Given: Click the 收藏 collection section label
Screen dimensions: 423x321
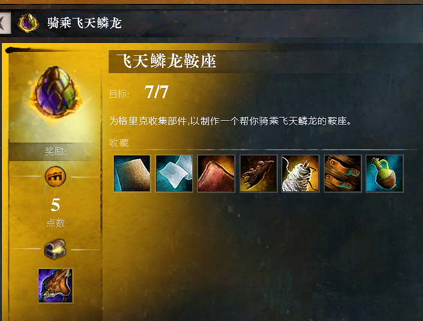Looking at the screenshot, I should [119, 143].
